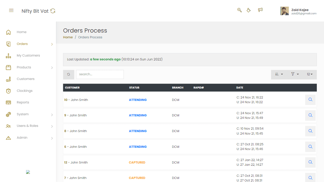Click 'C: 10 Nov 21, 09:54' date
This screenshot has width=324, height=182.
coord(250,129)
